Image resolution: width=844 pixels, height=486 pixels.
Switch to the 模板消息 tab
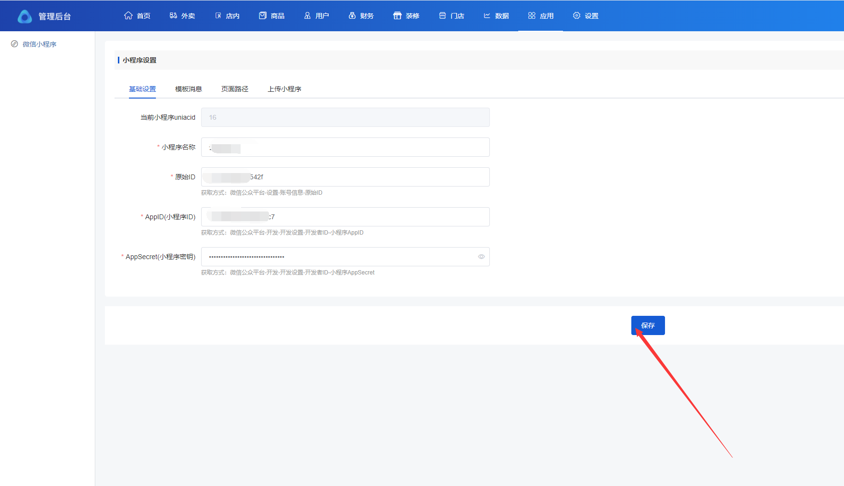coord(189,89)
